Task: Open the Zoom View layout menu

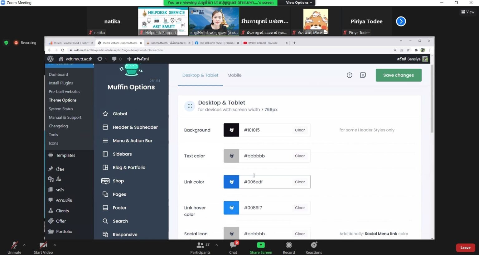Action: pos(468,12)
